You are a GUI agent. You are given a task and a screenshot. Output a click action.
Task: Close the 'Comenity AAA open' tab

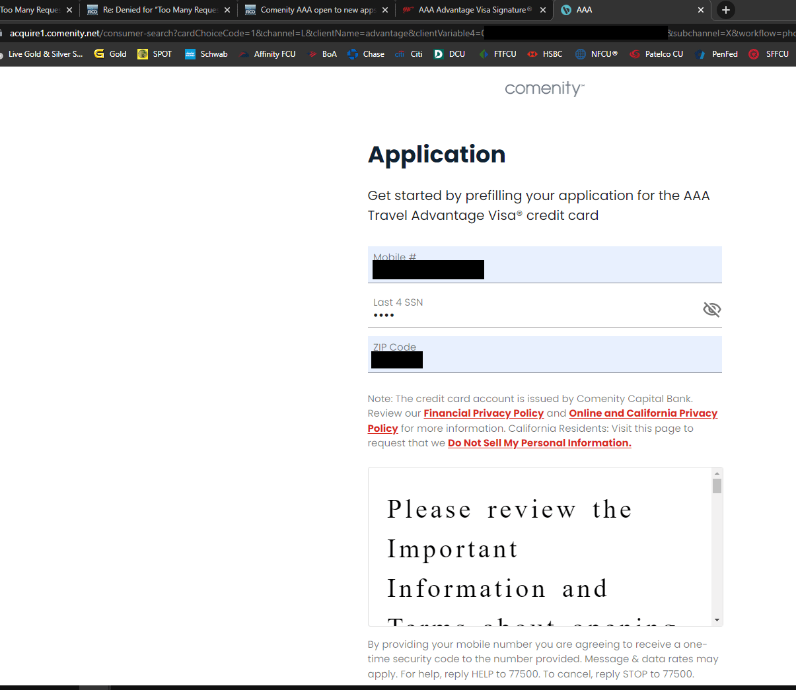pos(385,10)
